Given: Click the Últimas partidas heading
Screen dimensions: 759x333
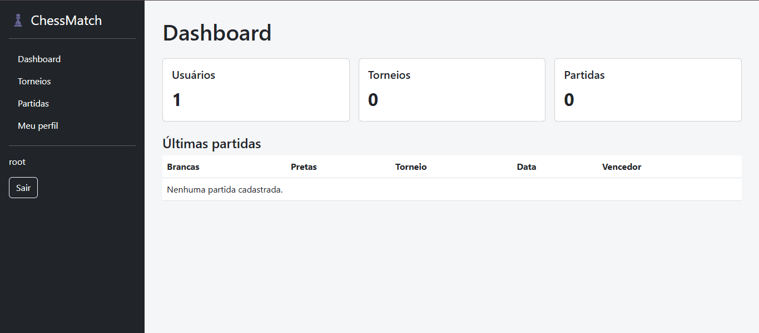Looking at the screenshot, I should pyautogui.click(x=212, y=144).
